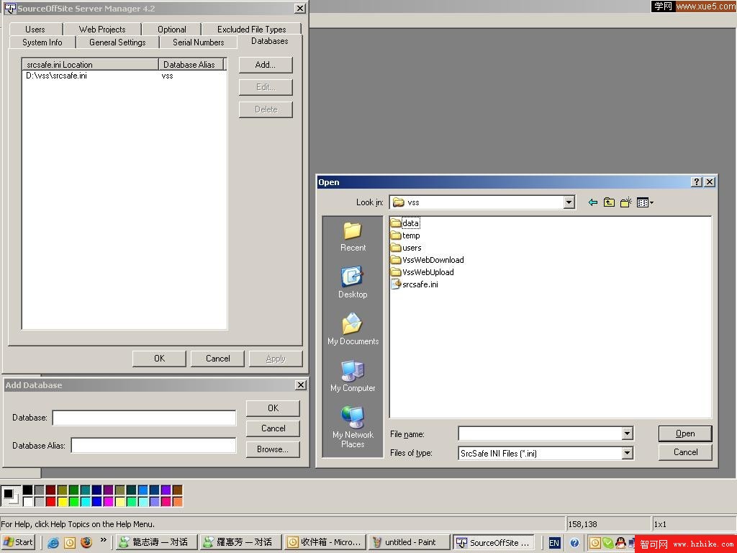The image size is (737, 553).
Task: Switch to the 羅惠芳 — 对话 taskbar button
Action: click(x=240, y=542)
